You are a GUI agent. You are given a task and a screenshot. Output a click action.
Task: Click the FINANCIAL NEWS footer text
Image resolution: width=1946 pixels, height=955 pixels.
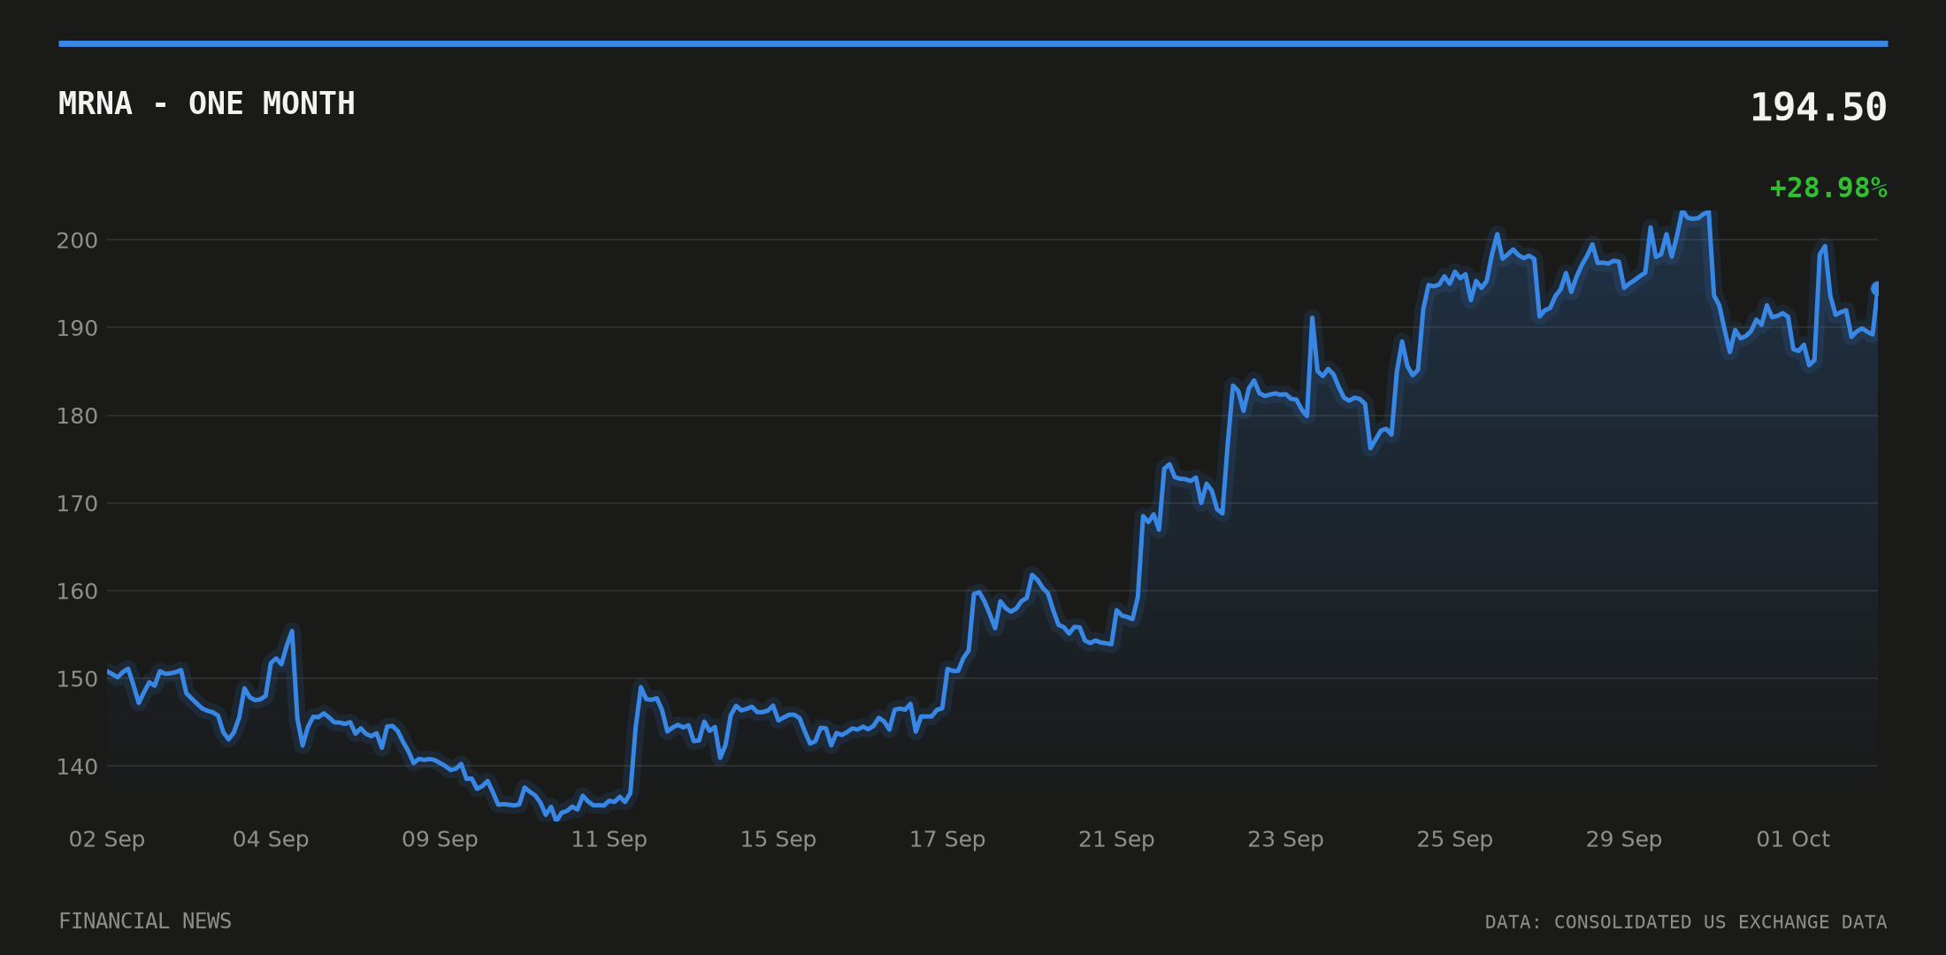(x=145, y=921)
